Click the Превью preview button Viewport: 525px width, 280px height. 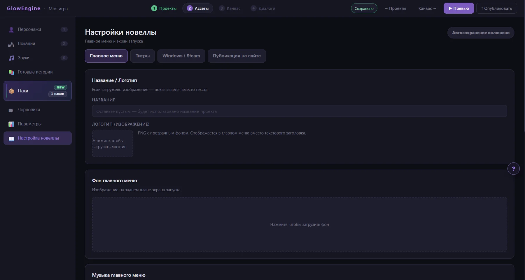tap(459, 8)
